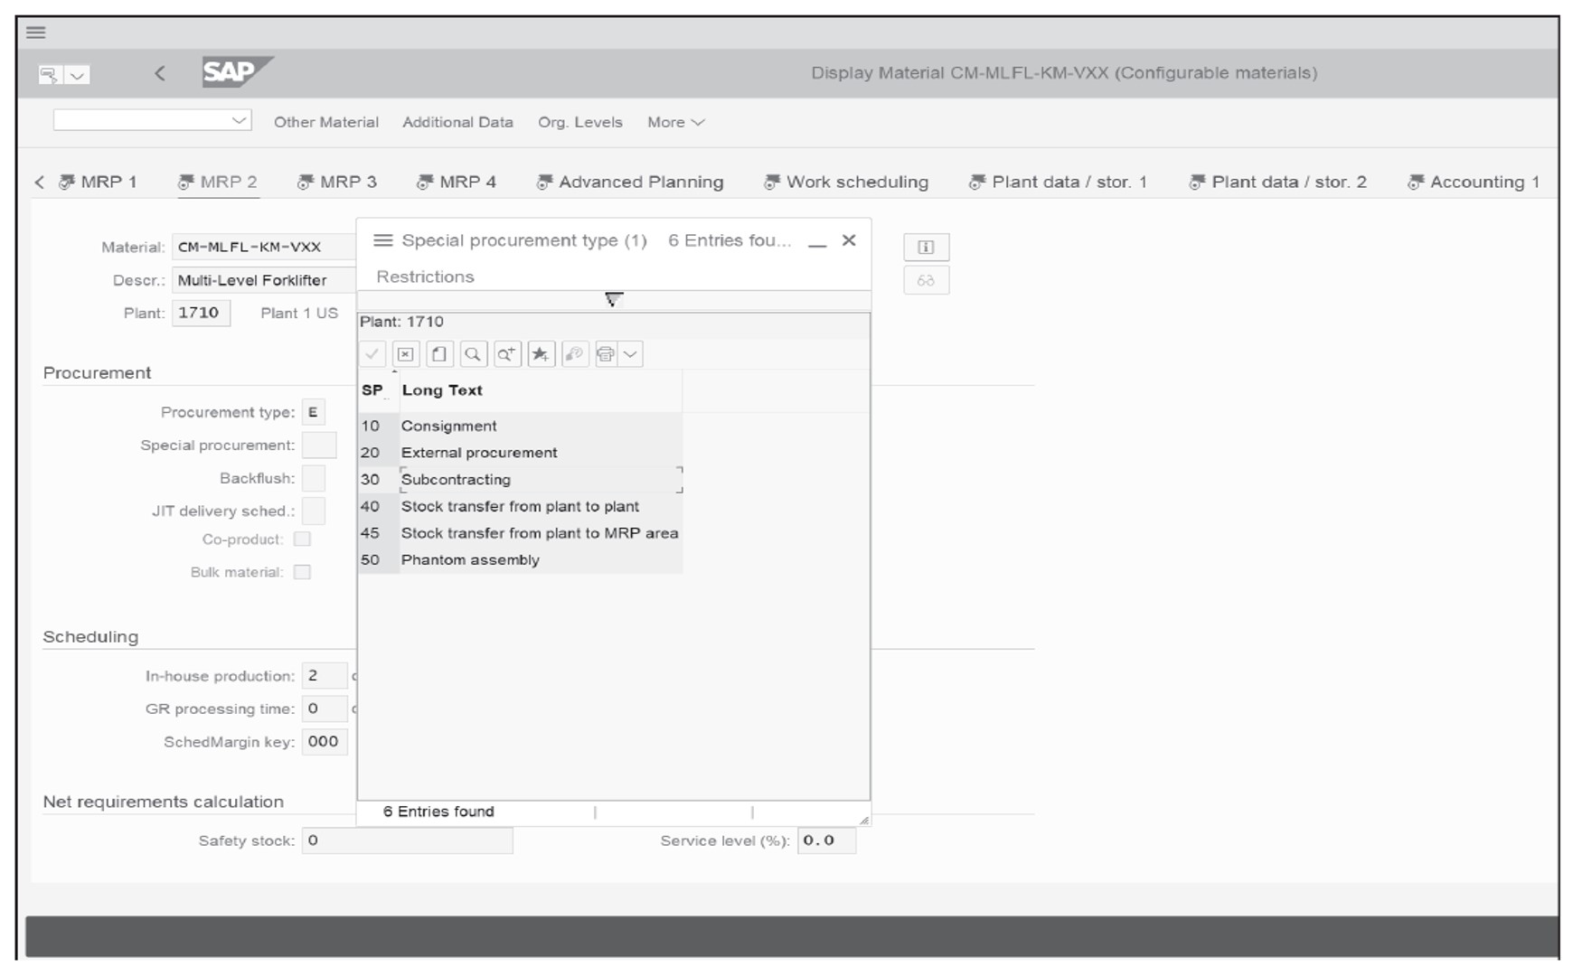Add entry to personal value list via star icon
This screenshot has height=976, width=1582.
(x=541, y=353)
